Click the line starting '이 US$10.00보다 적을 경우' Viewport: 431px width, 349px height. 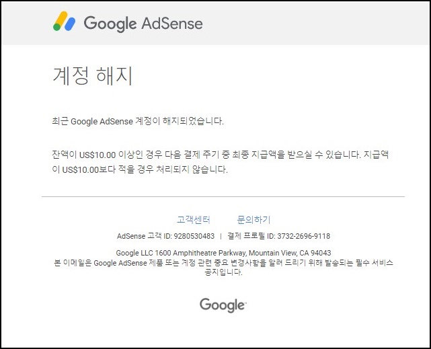[140, 169]
